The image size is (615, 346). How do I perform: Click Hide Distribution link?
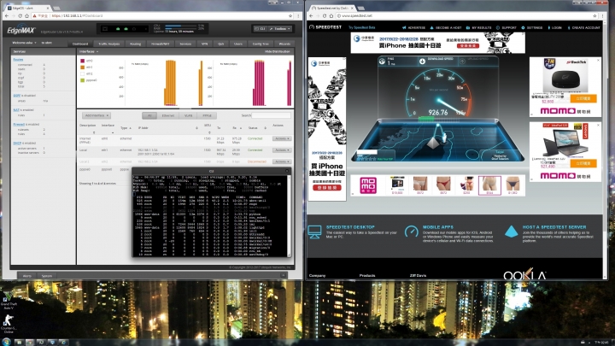pos(278,51)
